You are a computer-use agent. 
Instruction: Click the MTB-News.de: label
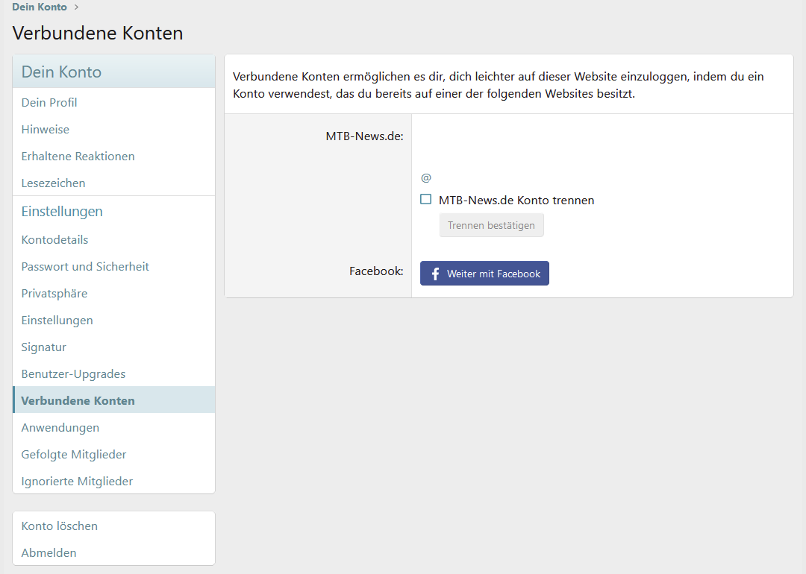tap(364, 136)
